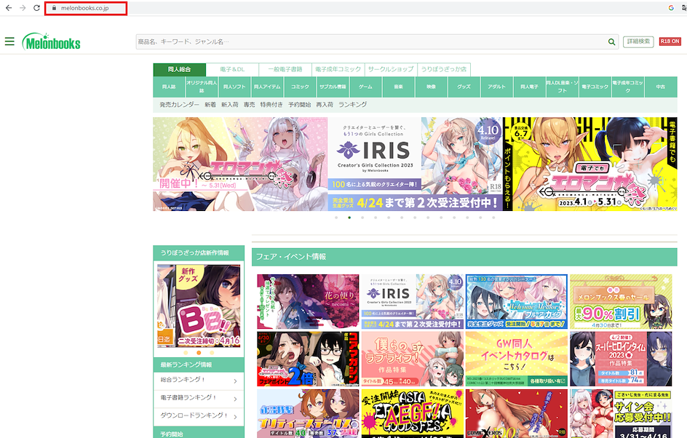Open the 一般電子書籍 tab
Screen dimensions: 687x438
285,70
